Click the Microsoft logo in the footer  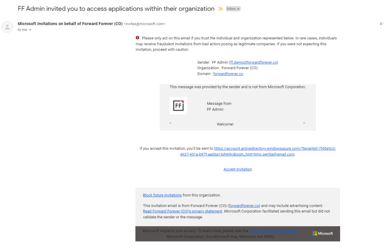coord(322,233)
